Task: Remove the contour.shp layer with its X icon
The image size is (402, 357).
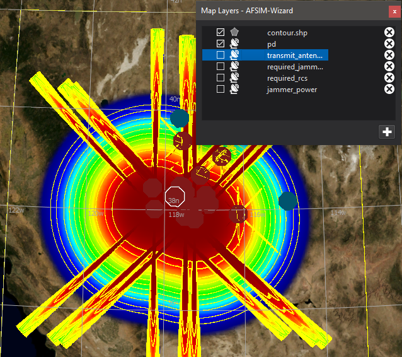Action: [389, 32]
